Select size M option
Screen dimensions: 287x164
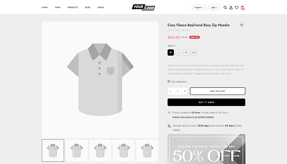(x=171, y=52)
